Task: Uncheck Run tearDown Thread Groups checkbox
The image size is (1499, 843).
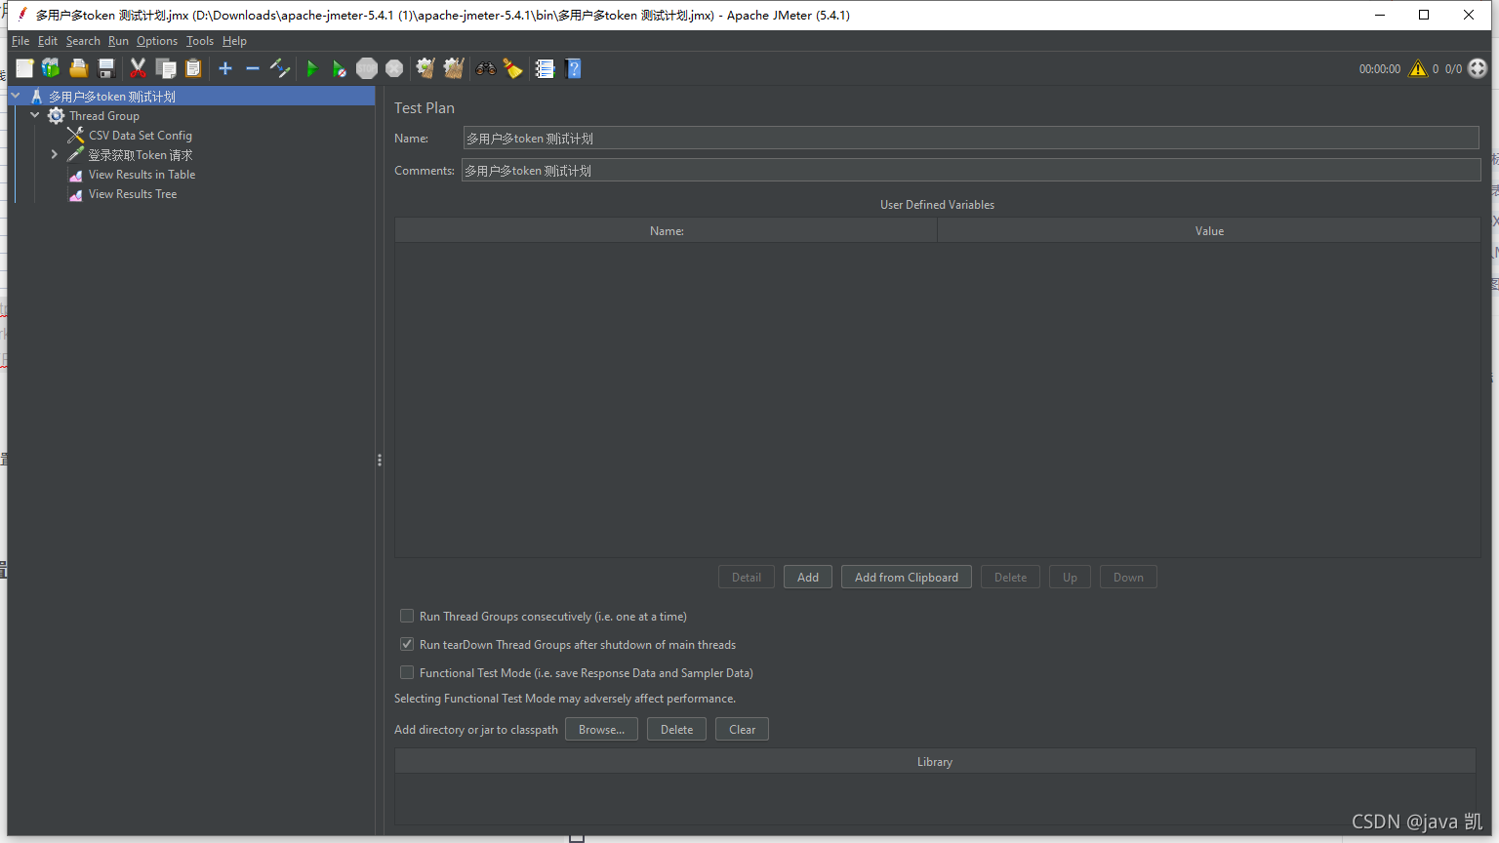Action: 407,644
